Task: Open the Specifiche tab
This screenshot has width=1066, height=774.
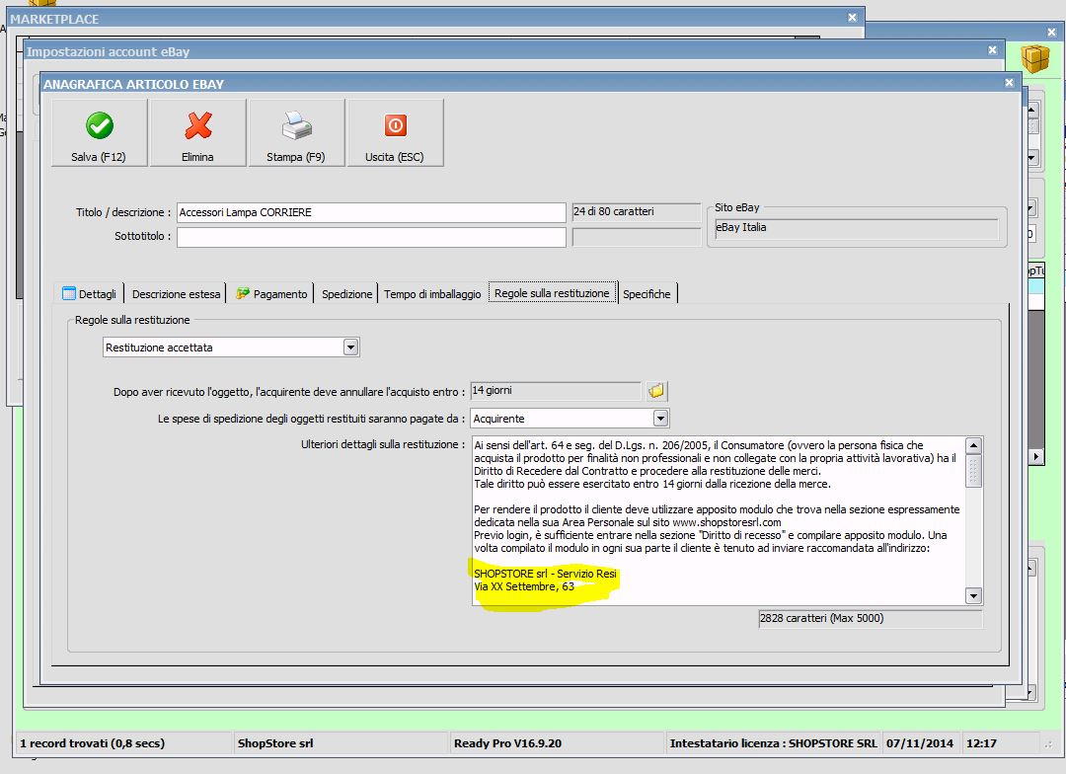Action: pyautogui.click(x=647, y=294)
